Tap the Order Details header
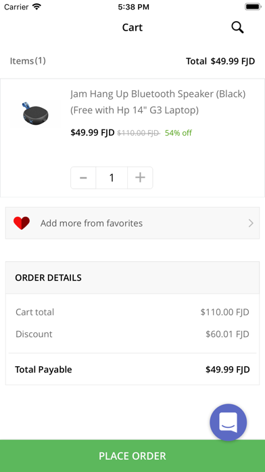The image size is (265, 472). [x=132, y=277]
